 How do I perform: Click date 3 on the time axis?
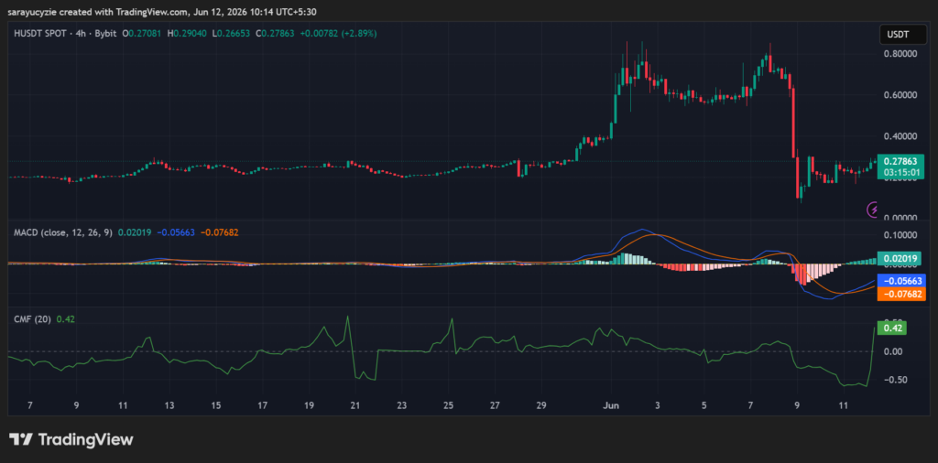[x=658, y=405]
